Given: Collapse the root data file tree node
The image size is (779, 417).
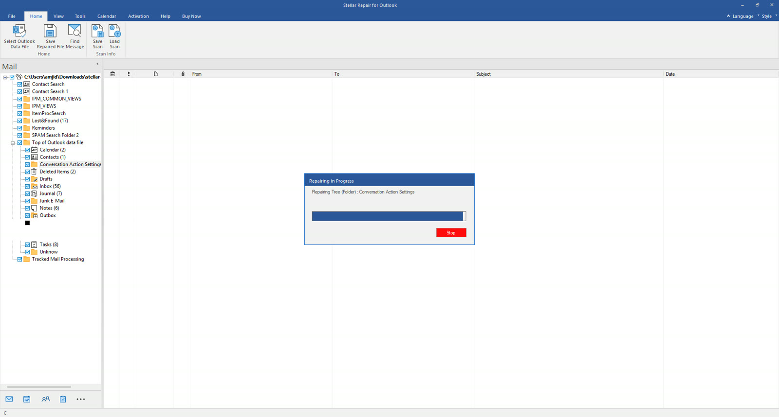Looking at the screenshot, I should click(5, 77).
